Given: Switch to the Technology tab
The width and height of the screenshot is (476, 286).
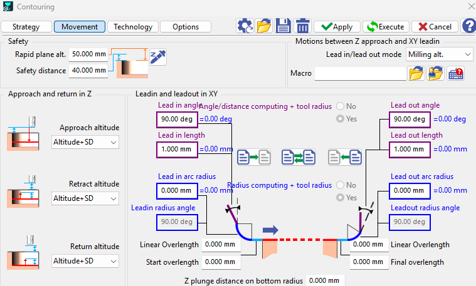Looking at the screenshot, I should coord(133,27).
